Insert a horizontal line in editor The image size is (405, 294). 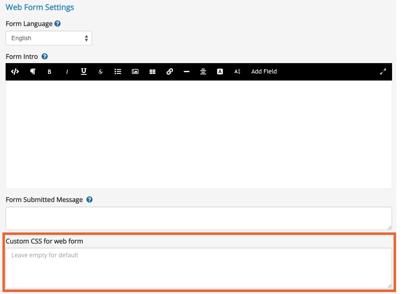coord(186,72)
